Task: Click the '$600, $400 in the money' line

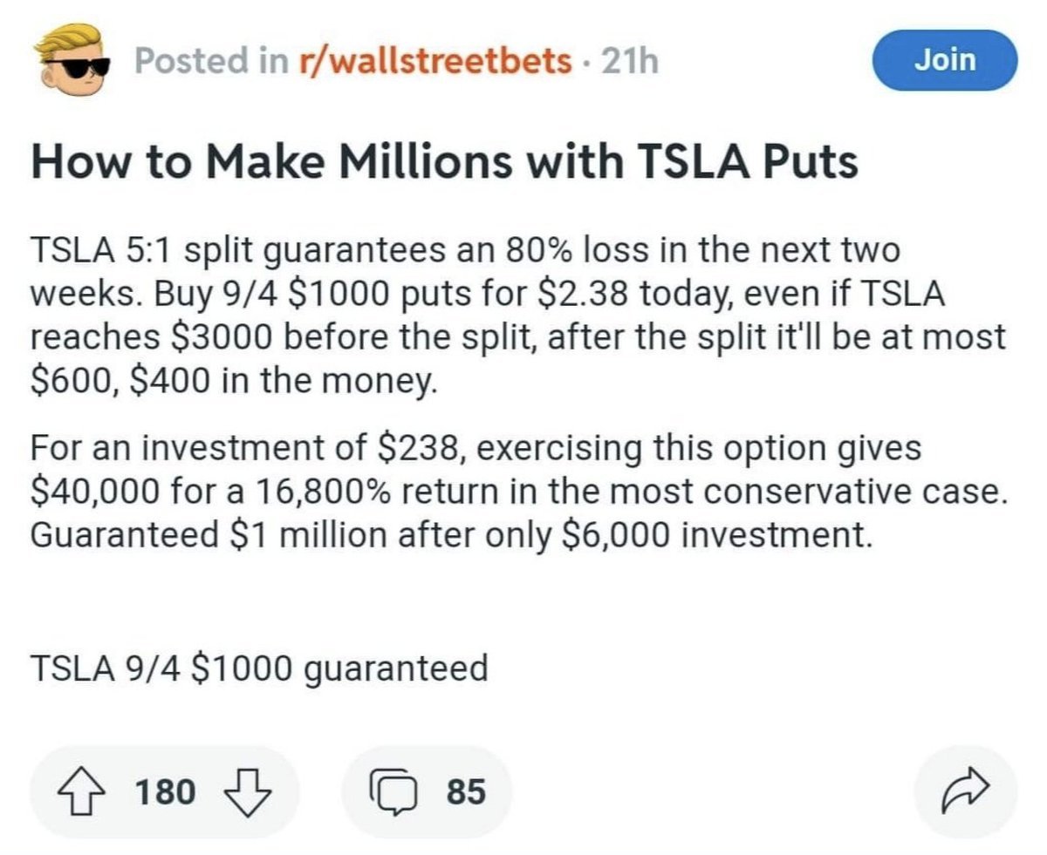Action: coord(232,381)
